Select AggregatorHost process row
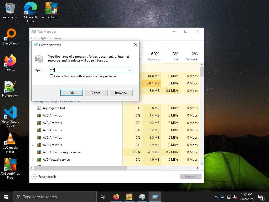 (x=115, y=108)
